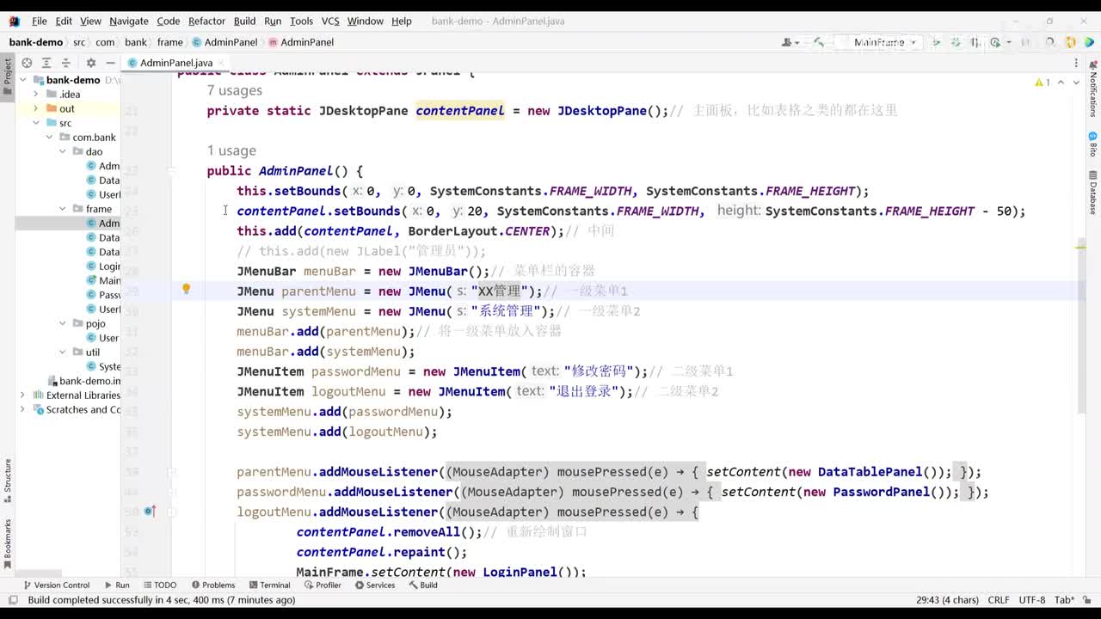Open the TODO tool window
This screenshot has width=1101, height=619.
pyautogui.click(x=158, y=585)
